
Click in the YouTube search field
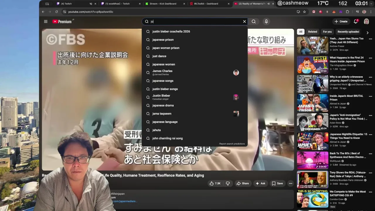(195, 21)
